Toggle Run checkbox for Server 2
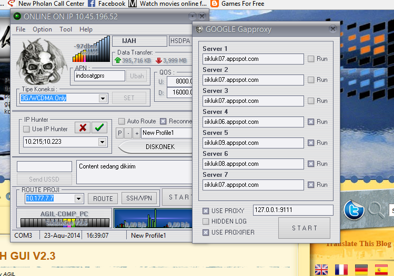This screenshot has height=276, width=394. click(x=311, y=80)
